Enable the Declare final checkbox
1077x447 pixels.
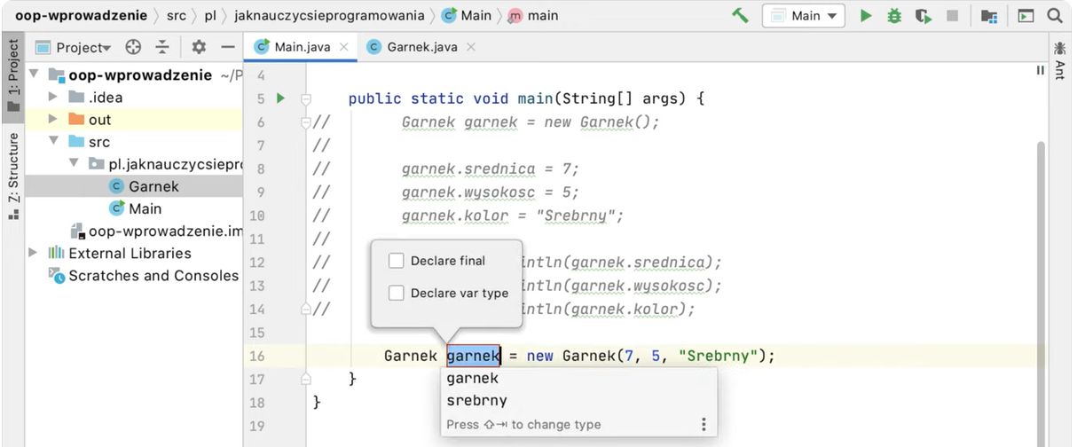point(397,261)
